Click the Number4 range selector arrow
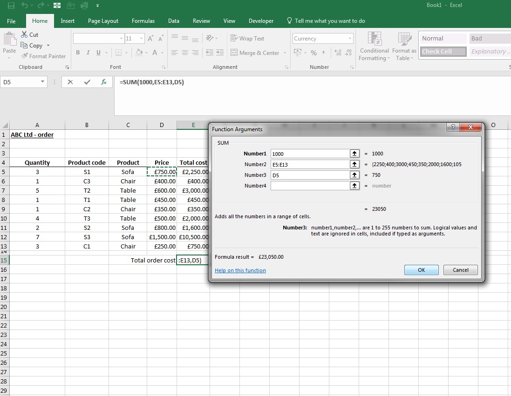 354,186
